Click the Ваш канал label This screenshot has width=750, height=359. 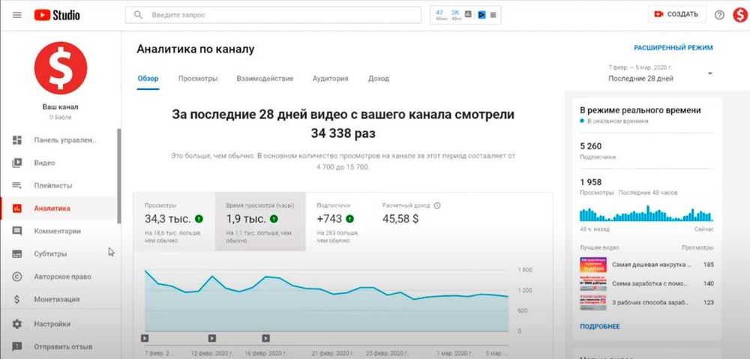60,107
